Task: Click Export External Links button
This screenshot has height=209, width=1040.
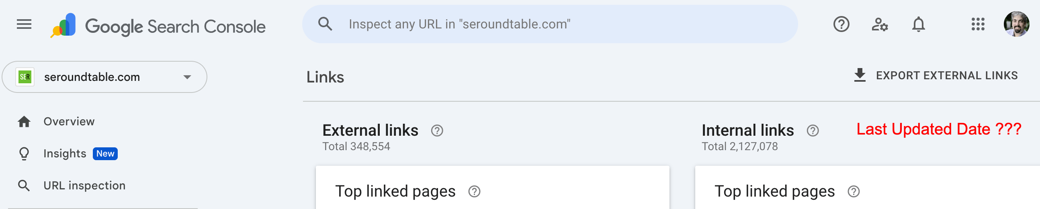Action: click(x=936, y=76)
